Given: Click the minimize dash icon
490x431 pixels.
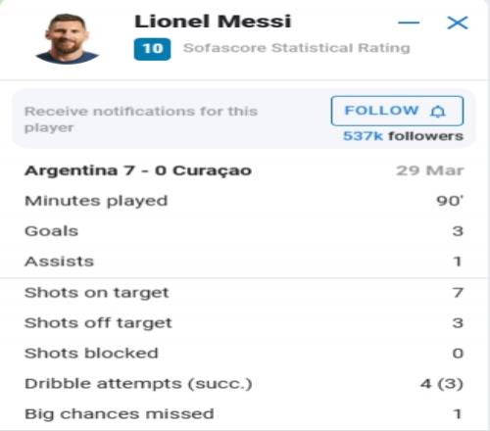Looking at the screenshot, I should [x=409, y=23].
